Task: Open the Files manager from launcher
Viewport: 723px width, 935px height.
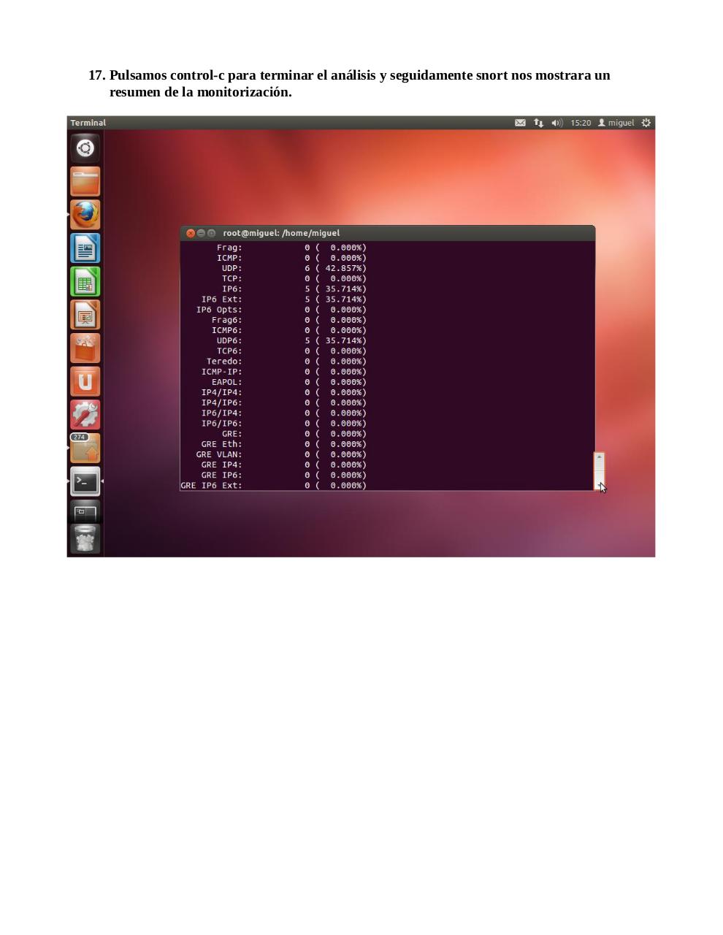Action: (85, 182)
